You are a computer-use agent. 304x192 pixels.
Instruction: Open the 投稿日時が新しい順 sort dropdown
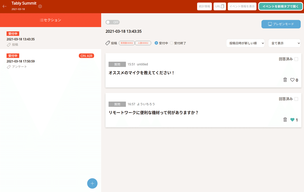tap(245, 43)
